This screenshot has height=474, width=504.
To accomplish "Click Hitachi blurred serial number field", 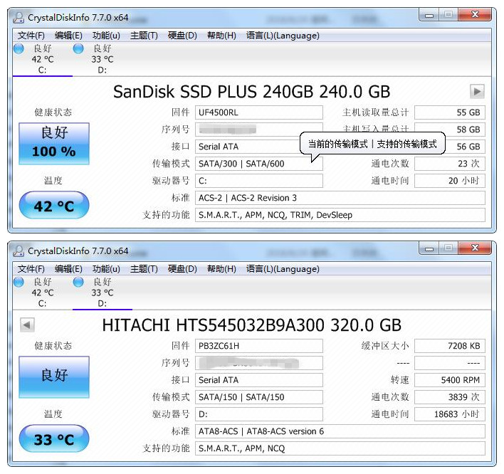I will [258, 363].
